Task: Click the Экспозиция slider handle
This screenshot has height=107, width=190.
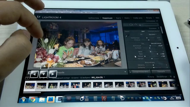Action: (x=150, y=46)
